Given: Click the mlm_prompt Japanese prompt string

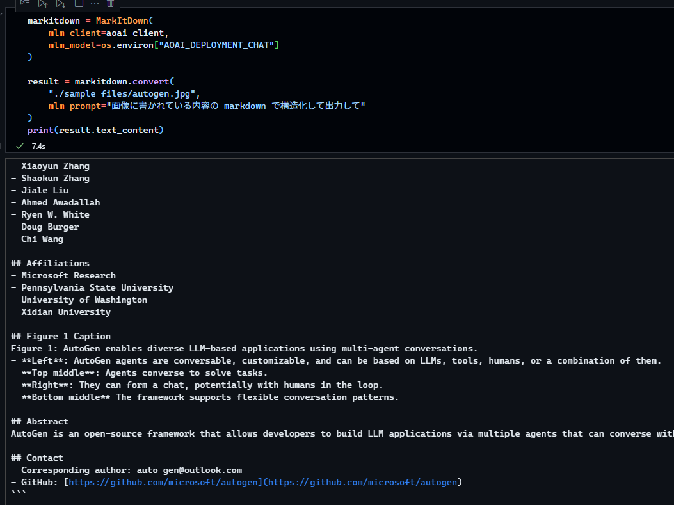Looking at the screenshot, I should (x=236, y=106).
